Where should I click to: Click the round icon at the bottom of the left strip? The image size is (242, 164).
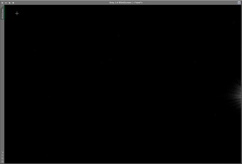2,161
